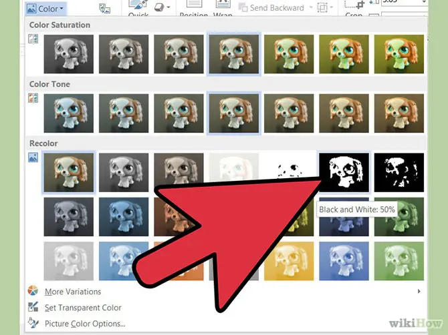Select the most saturated Color Saturation thumbnail
The image size is (448, 335).
[x=399, y=54]
